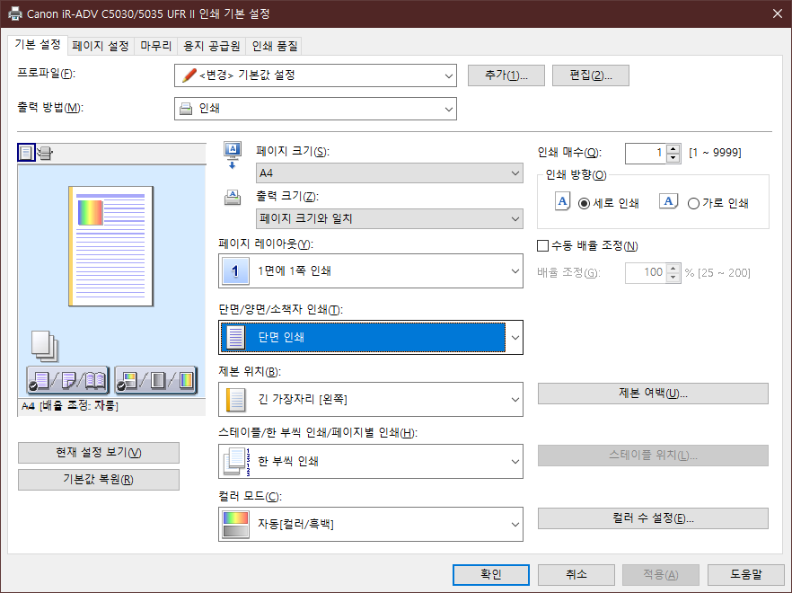Switch to the 기본 설정 tab

click(38, 45)
